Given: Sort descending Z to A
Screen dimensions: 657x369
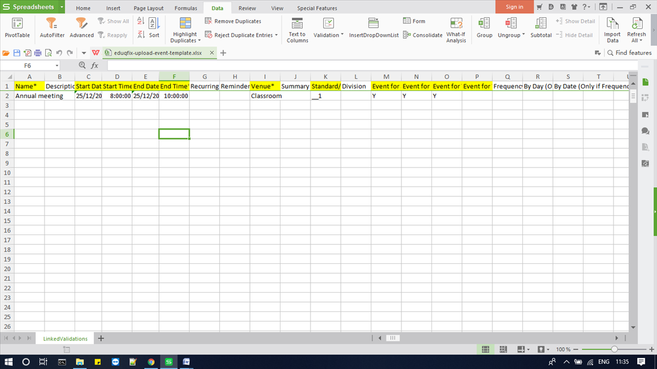Looking at the screenshot, I should point(141,35).
